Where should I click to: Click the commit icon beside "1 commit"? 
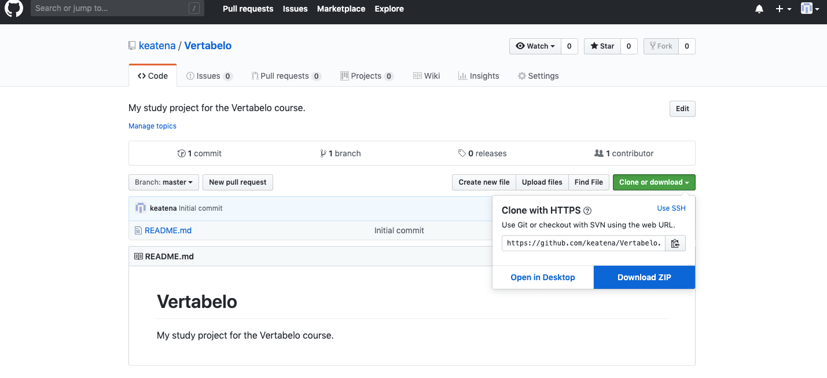click(182, 153)
